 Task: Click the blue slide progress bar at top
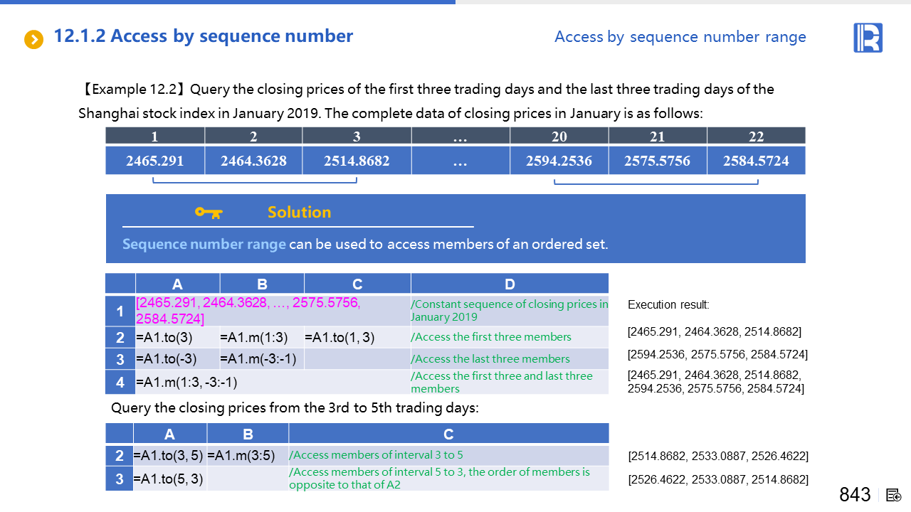(228, 2)
